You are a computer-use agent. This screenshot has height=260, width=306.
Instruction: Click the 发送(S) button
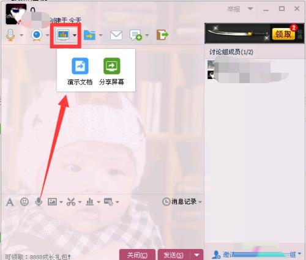(x=174, y=255)
